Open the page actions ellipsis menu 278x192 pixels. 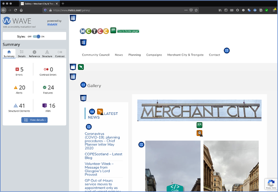click(186, 10)
